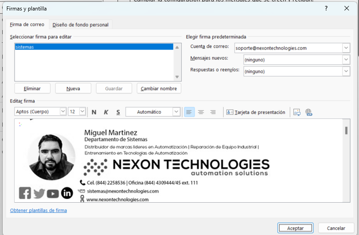Open font color Automático dropdown

tap(176, 112)
